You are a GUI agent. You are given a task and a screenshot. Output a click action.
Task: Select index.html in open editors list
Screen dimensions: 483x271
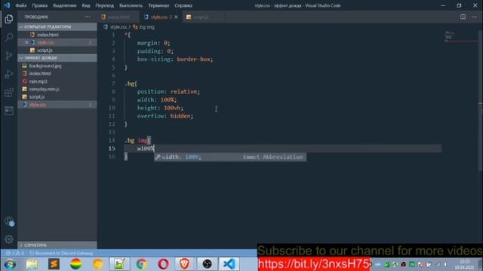point(57,35)
